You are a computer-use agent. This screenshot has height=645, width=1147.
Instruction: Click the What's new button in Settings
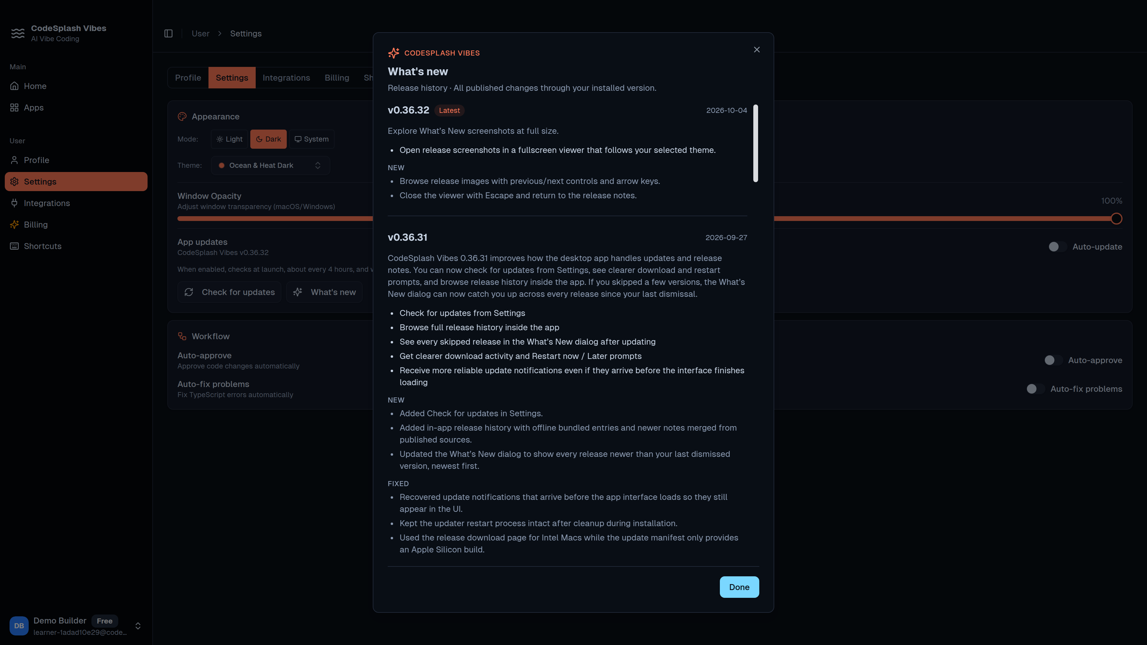[x=324, y=292]
